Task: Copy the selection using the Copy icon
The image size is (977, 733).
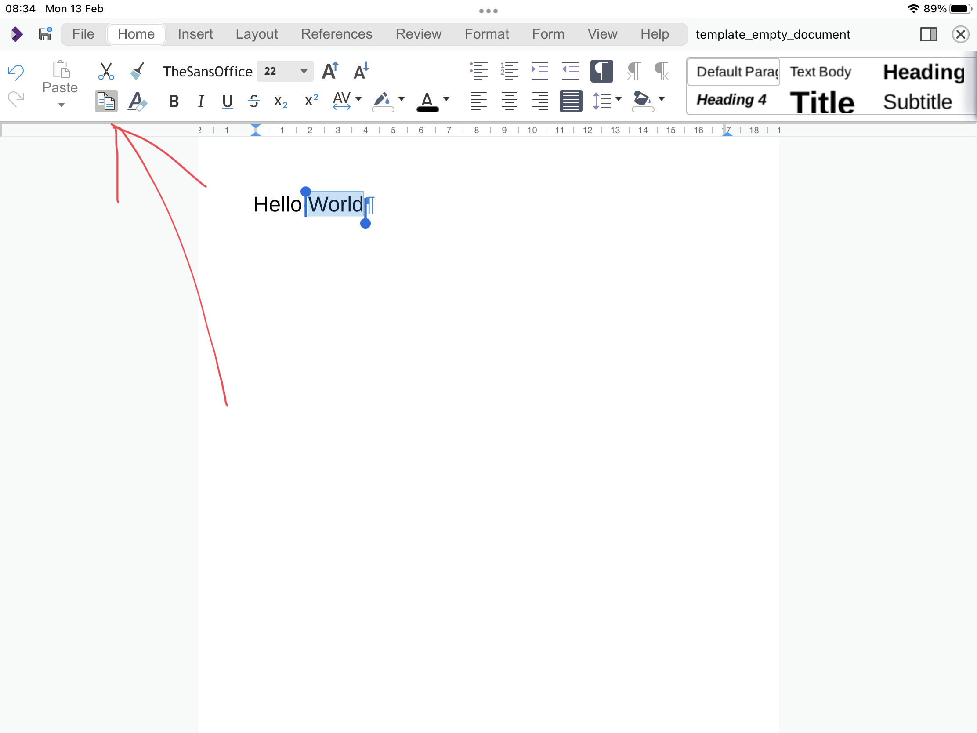Action: point(105,101)
